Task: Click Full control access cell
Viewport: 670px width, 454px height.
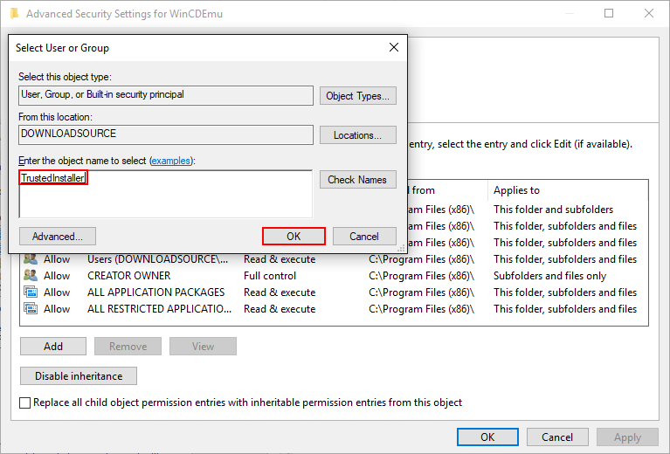Action: tap(270, 276)
